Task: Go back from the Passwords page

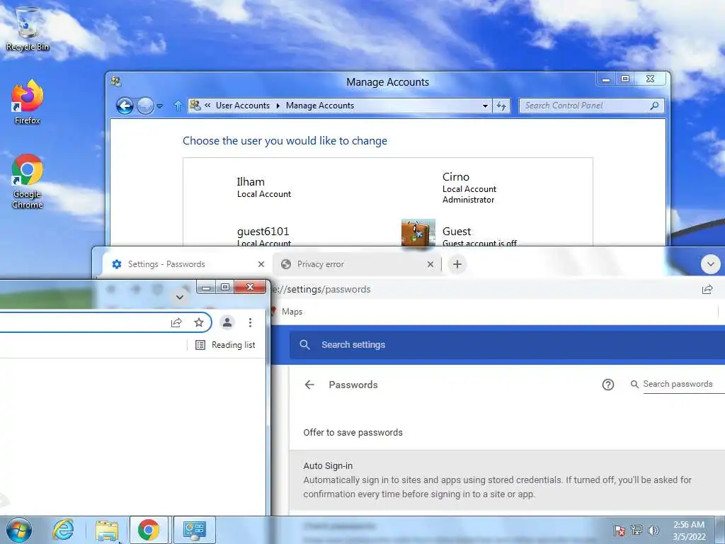Action: coord(309,385)
